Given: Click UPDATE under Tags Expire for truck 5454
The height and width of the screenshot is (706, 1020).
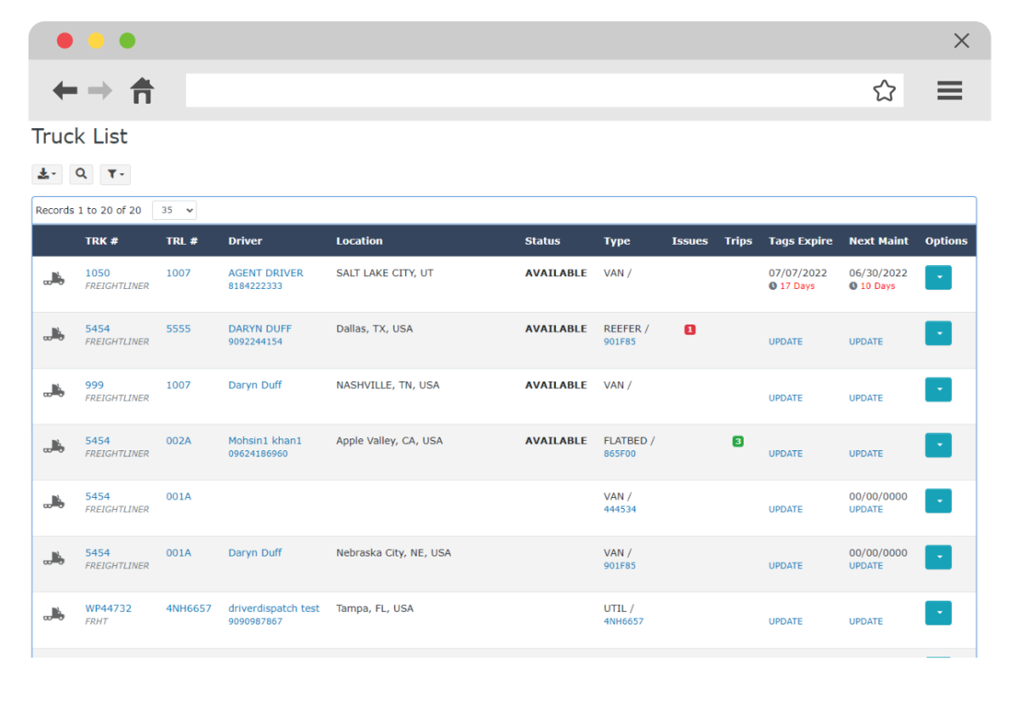Looking at the screenshot, I should [x=785, y=341].
